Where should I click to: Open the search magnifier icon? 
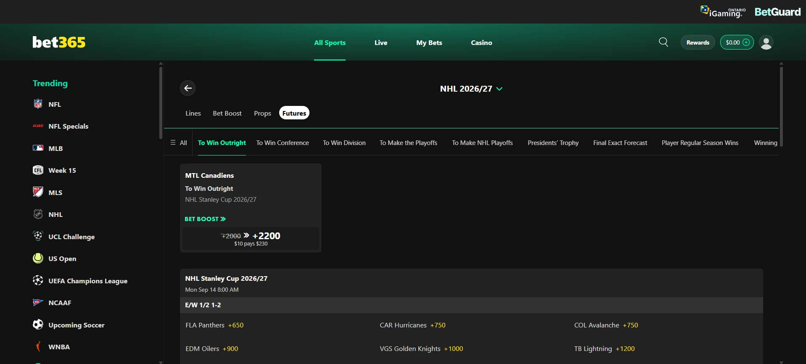pyautogui.click(x=663, y=42)
